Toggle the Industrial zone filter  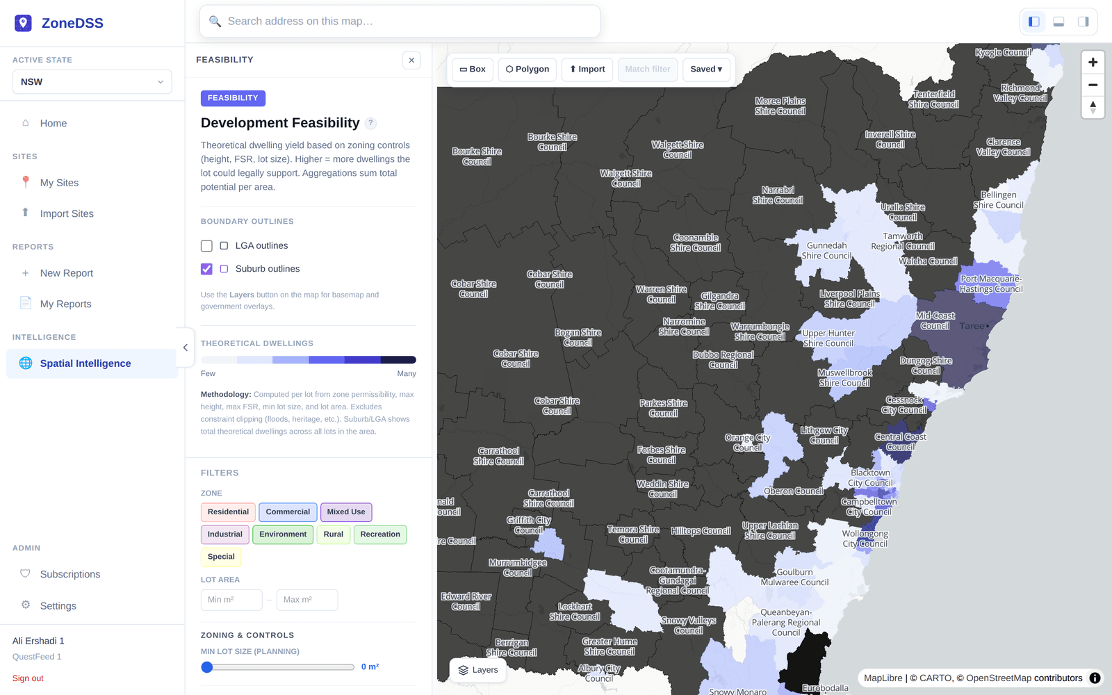[x=224, y=534]
